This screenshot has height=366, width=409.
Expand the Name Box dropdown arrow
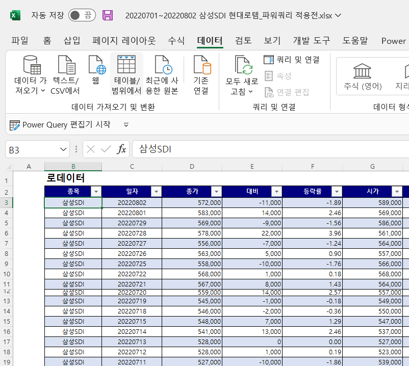point(63,150)
